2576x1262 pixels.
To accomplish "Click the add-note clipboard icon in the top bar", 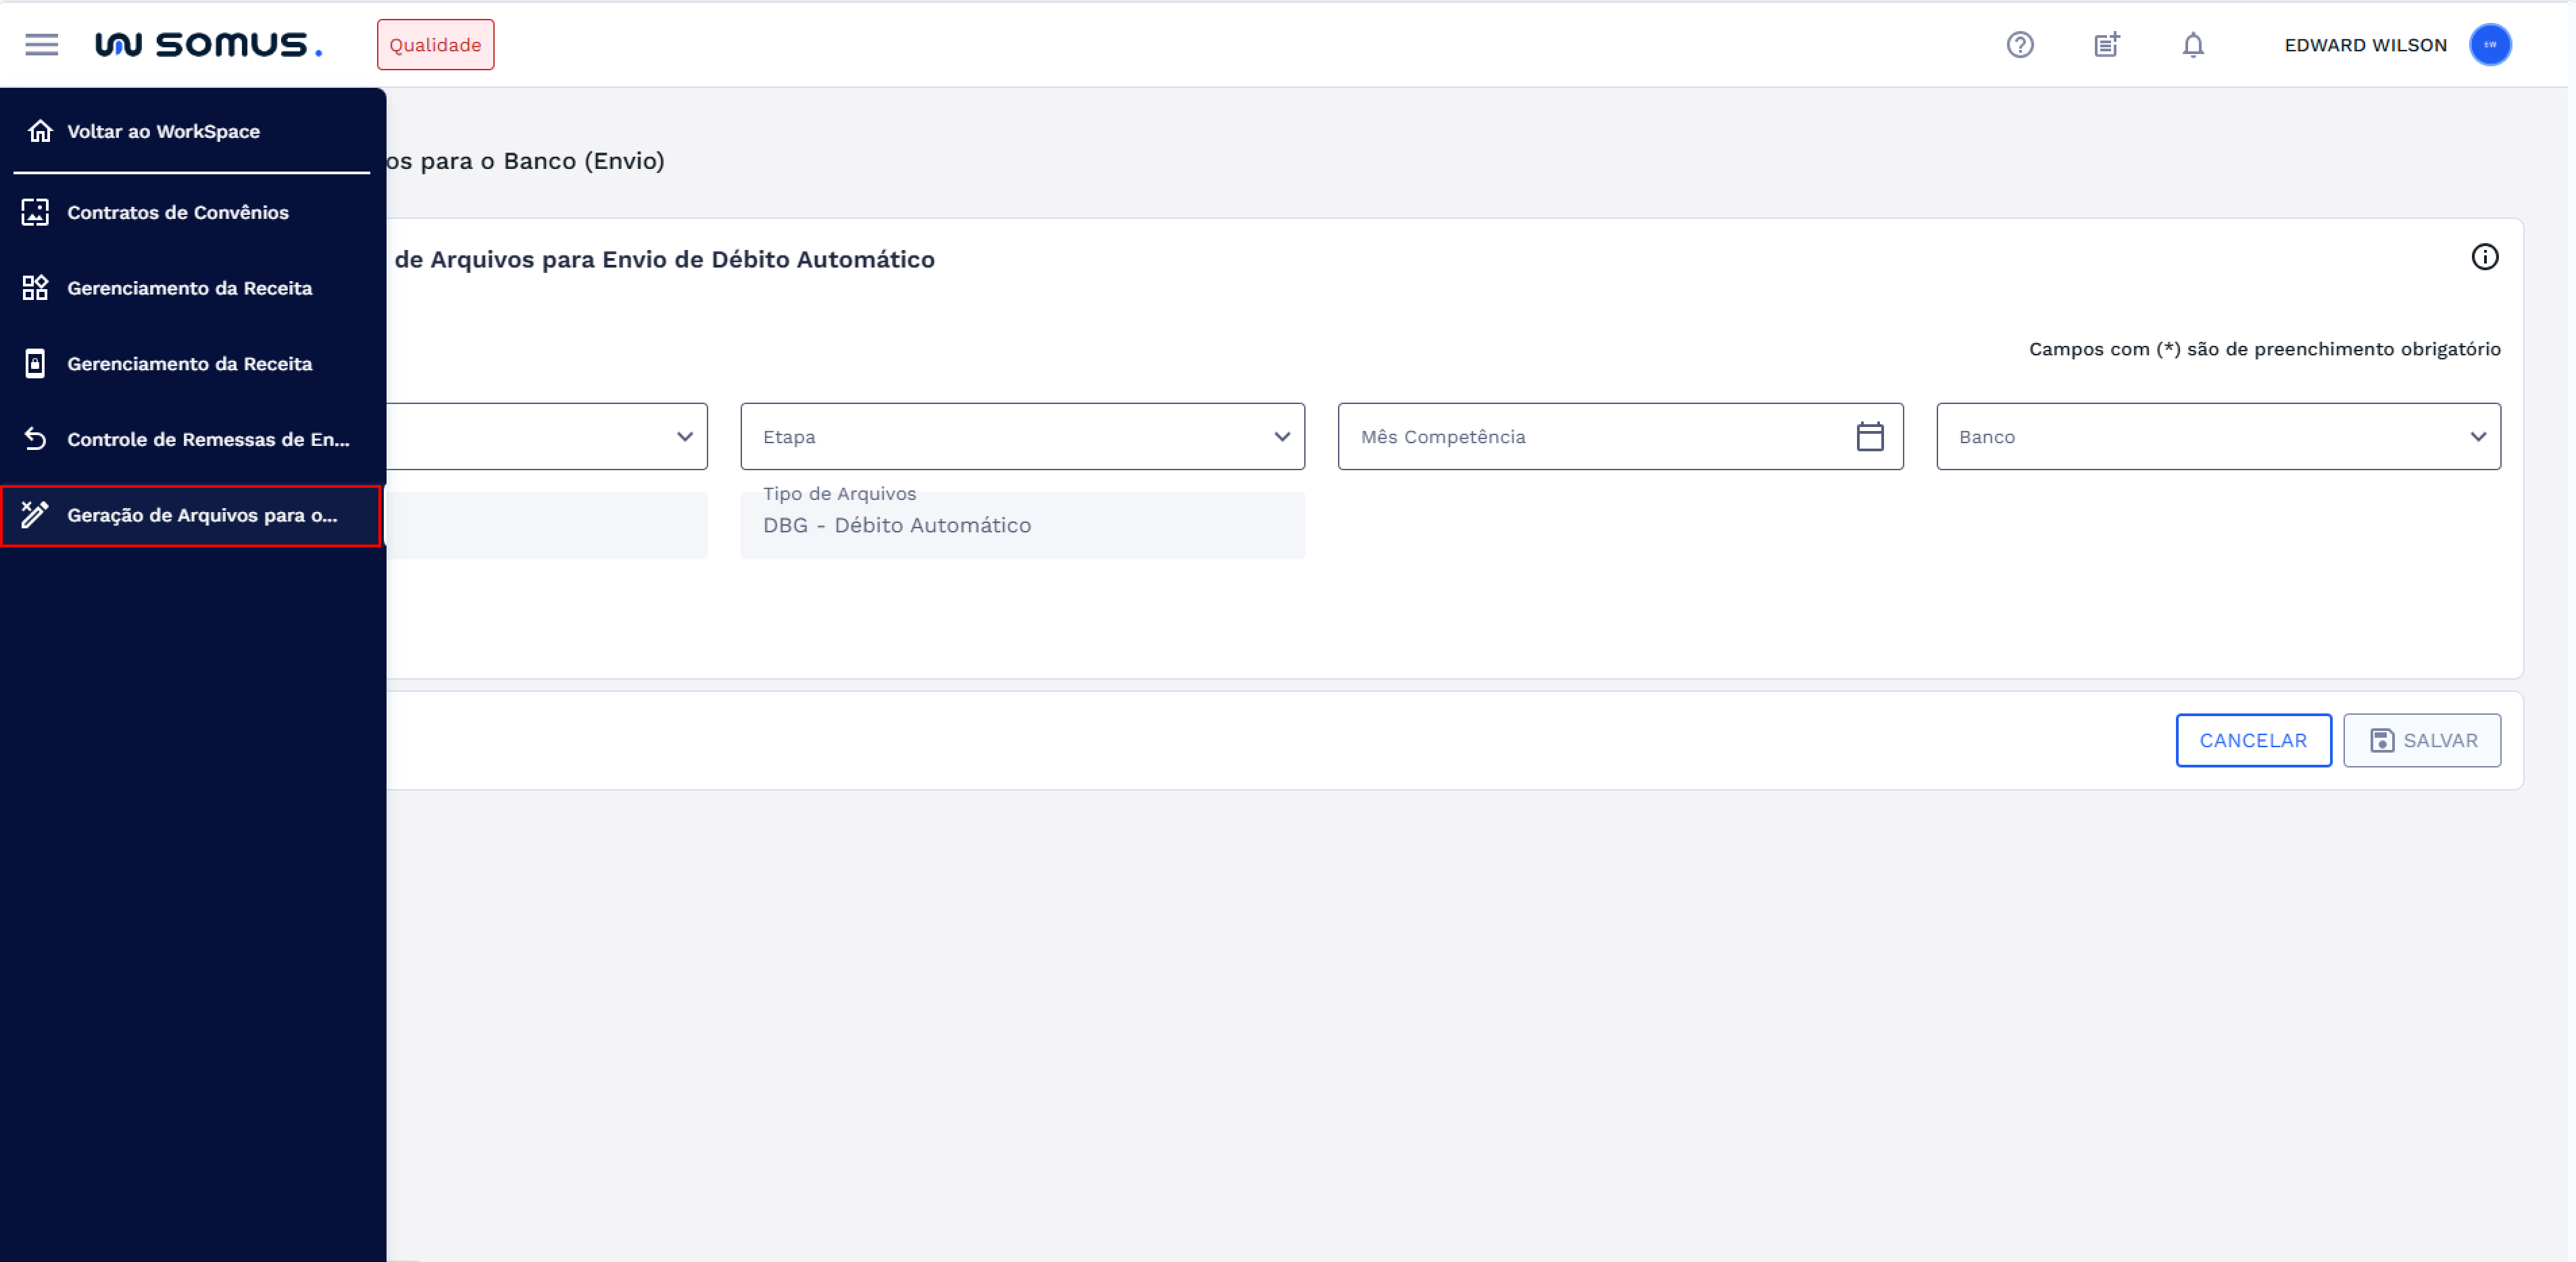I will pos(2106,44).
